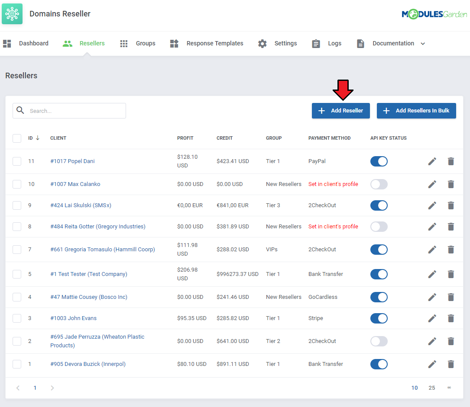
Task: Select the checkbox for reseller ID 1
Action: [x=17, y=364]
